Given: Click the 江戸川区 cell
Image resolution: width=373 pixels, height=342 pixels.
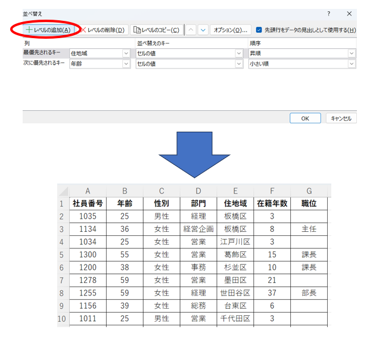Looking at the screenshot, I should (x=235, y=242).
